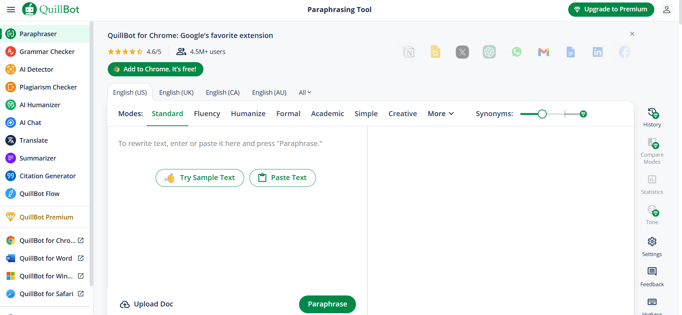Click the Upgrade to Premium button
Image resolution: width=682 pixels, height=315 pixels.
click(x=611, y=10)
